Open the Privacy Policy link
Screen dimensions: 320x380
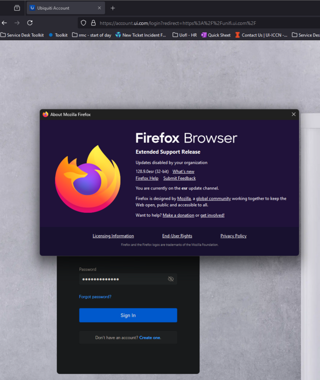233,236
